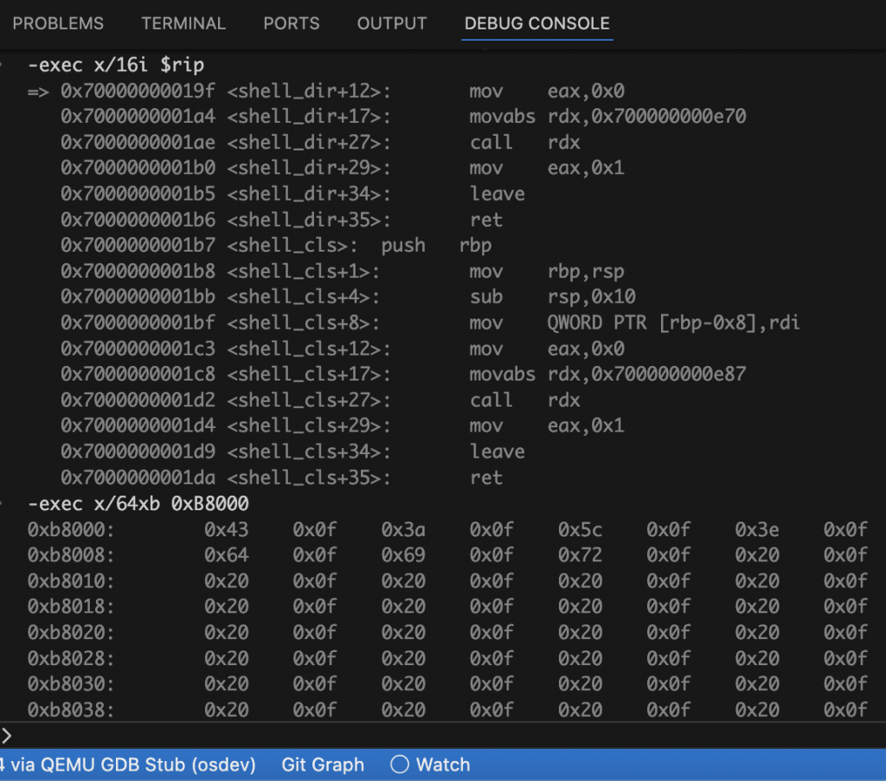Click memory row label 0xb8030:

click(x=71, y=684)
